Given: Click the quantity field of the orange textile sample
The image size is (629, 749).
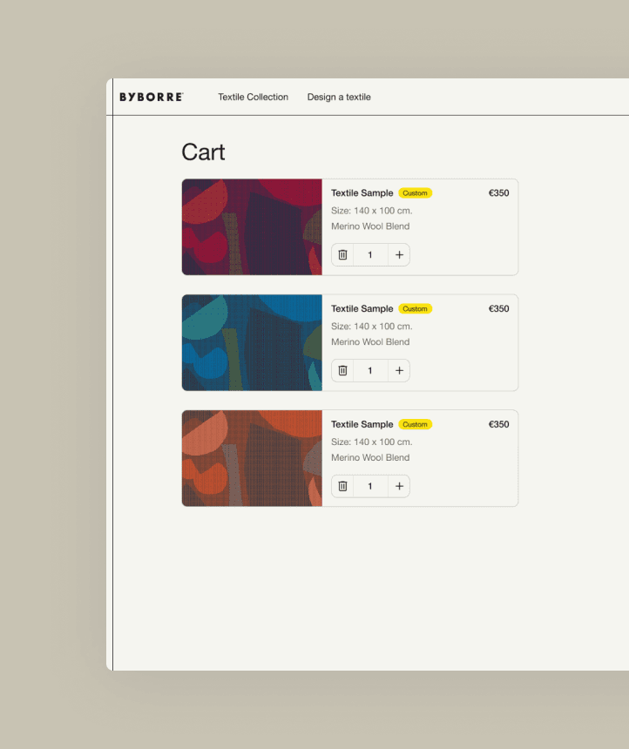Looking at the screenshot, I should pyautogui.click(x=370, y=486).
